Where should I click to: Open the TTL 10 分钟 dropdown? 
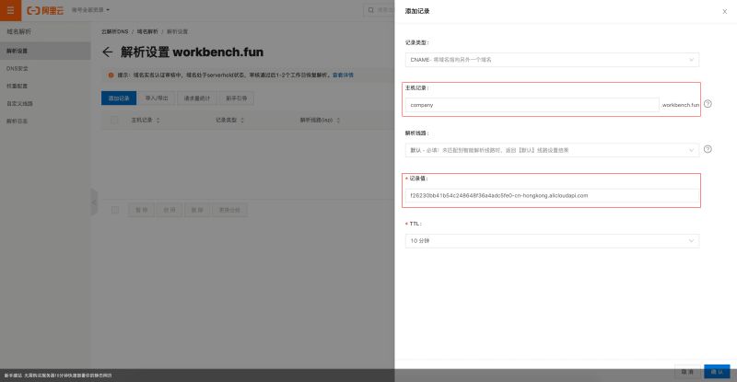[552, 241]
